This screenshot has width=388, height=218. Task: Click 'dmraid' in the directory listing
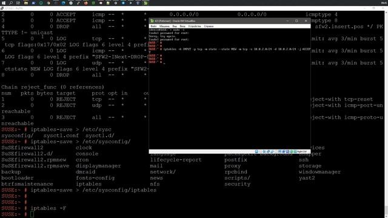coord(85,172)
